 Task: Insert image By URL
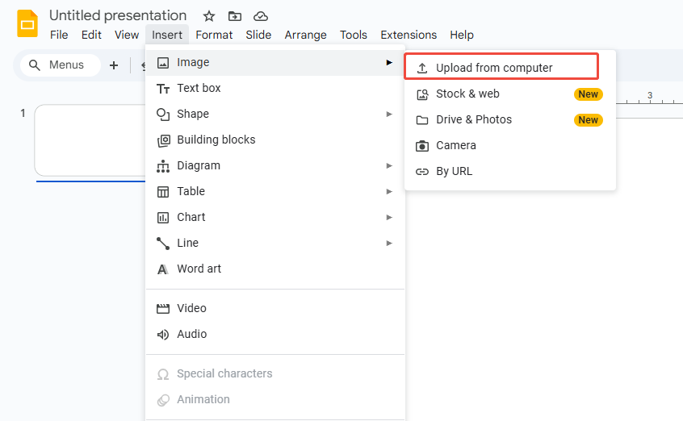pos(454,171)
